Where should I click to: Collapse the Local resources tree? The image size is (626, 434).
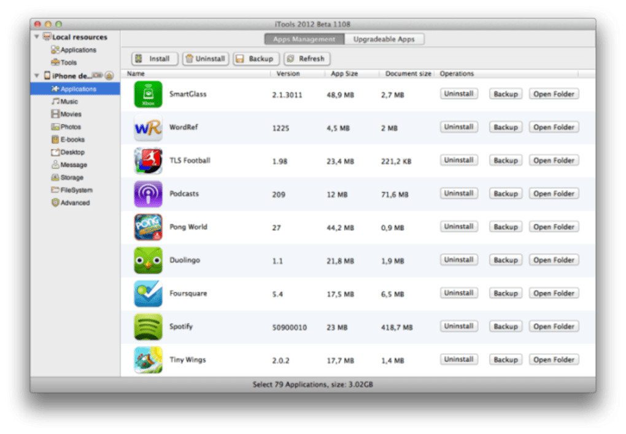(37, 37)
